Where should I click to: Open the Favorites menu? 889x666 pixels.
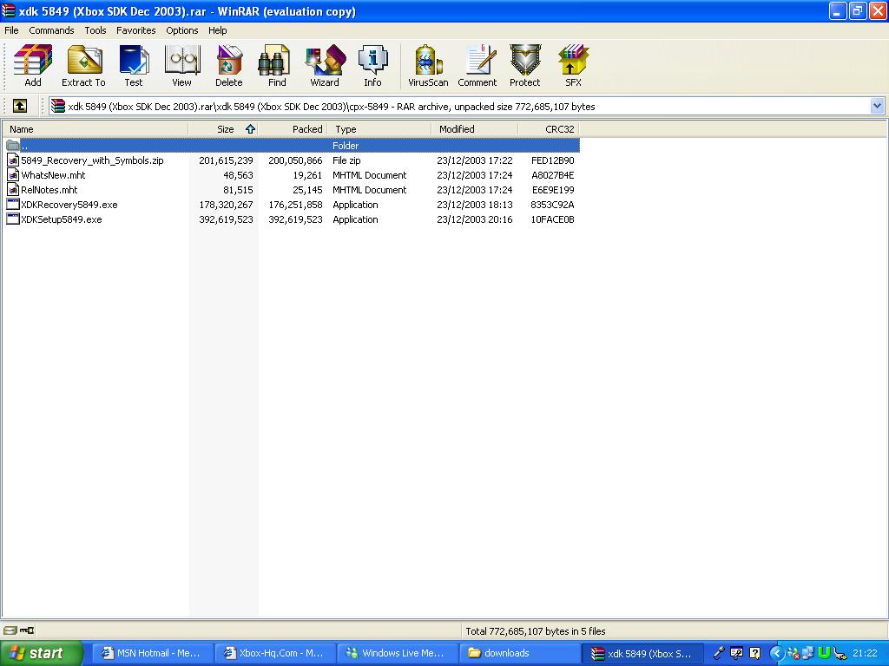pyautogui.click(x=136, y=30)
